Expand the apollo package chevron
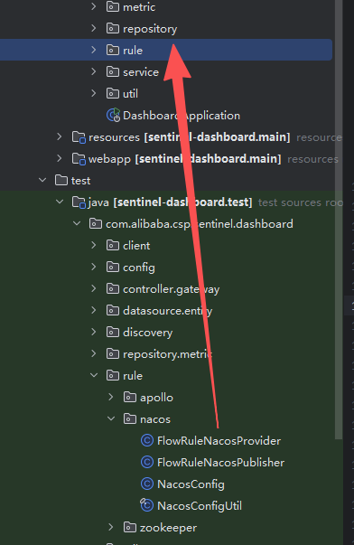 (111, 397)
